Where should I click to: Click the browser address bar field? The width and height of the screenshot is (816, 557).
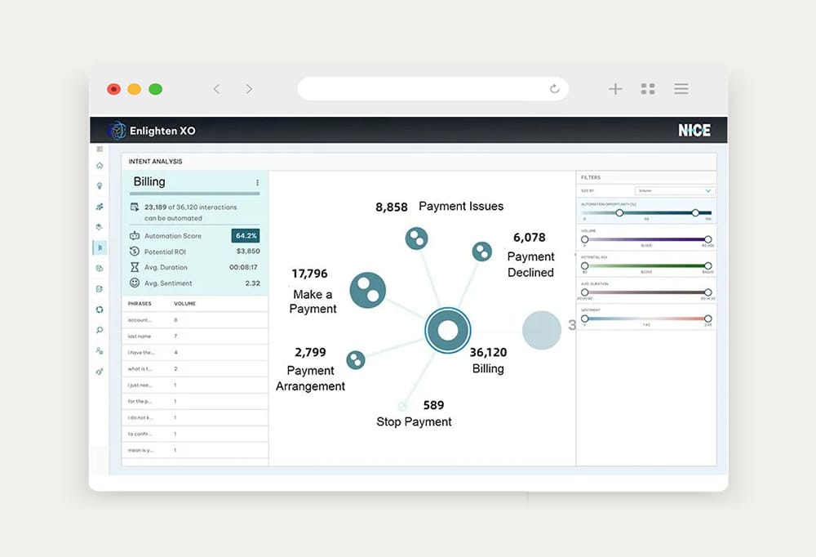point(424,89)
